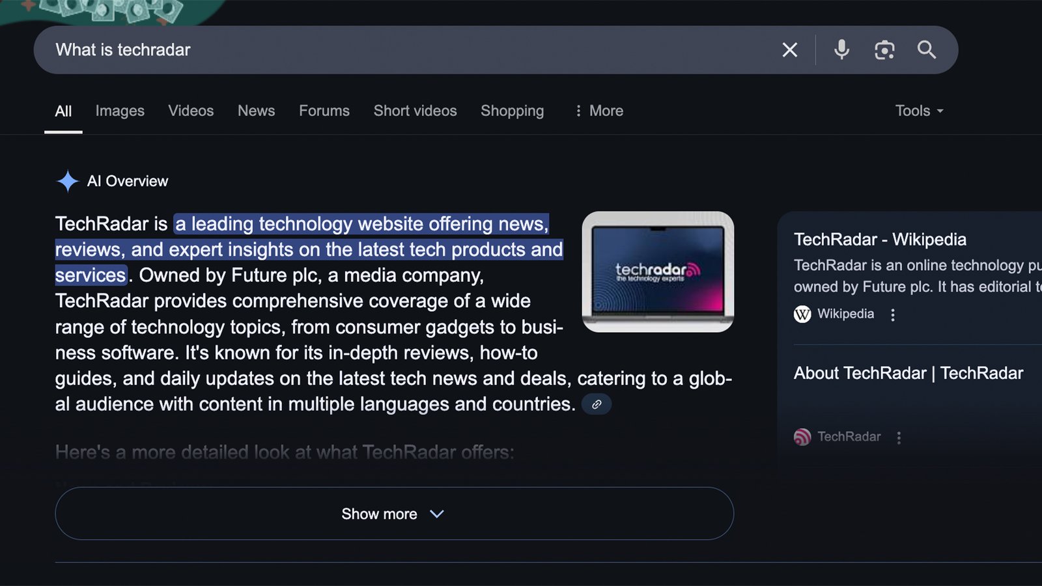The height and width of the screenshot is (586, 1042).
Task: Open the source link chip icon
Action: (x=596, y=404)
